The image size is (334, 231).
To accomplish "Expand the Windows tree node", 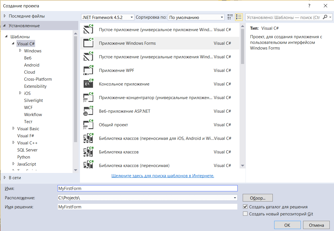I will pyautogui.click(x=20, y=50).
